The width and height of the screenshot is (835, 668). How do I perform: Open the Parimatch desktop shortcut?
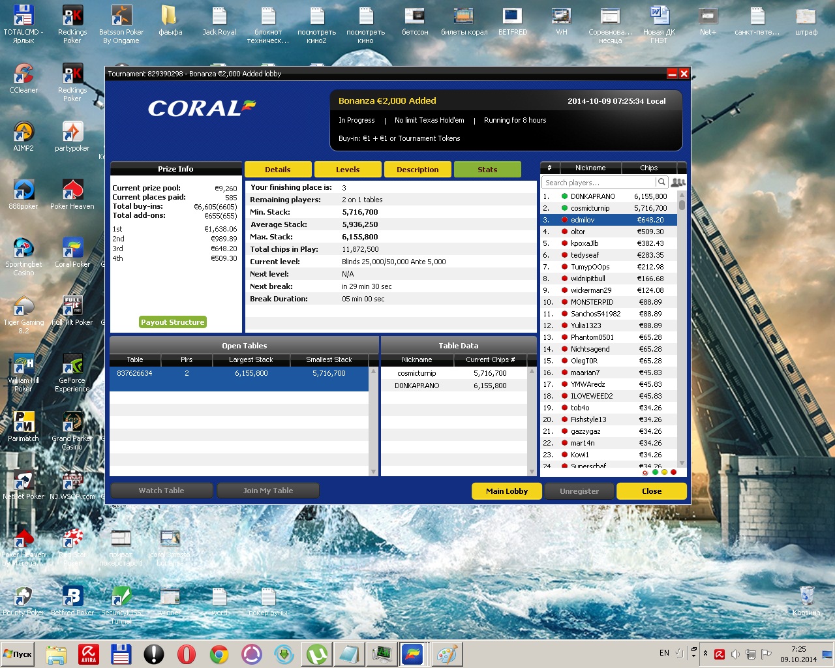(23, 427)
